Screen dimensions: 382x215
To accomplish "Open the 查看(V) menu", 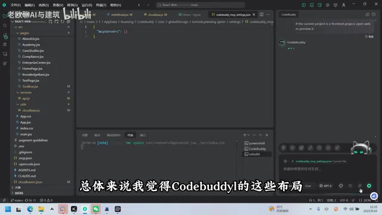I will 58,5.
